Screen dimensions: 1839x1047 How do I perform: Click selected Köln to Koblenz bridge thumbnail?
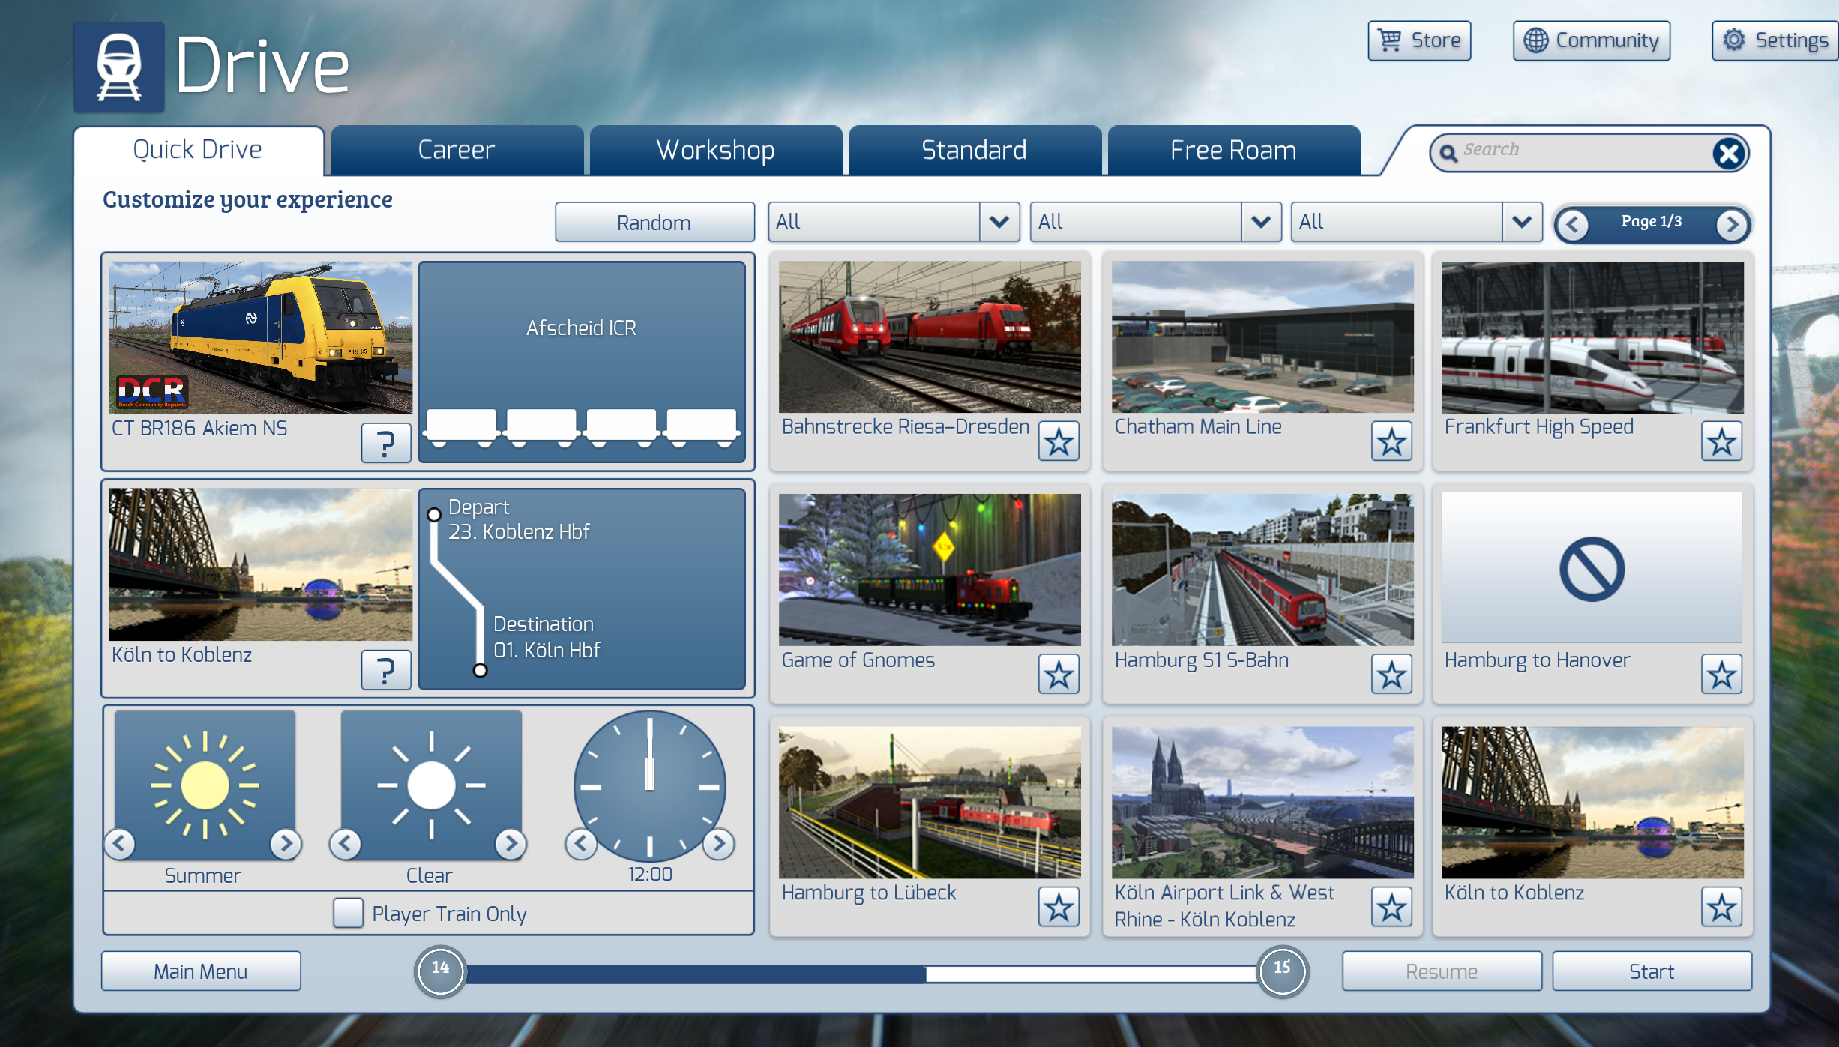261,564
